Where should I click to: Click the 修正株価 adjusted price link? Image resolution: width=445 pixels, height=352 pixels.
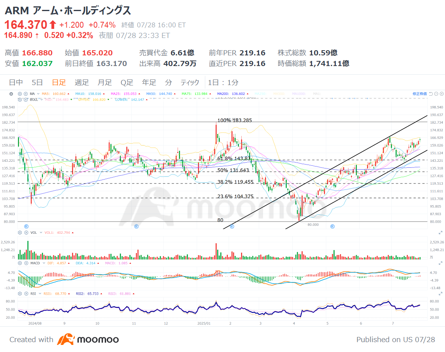(x=420, y=94)
